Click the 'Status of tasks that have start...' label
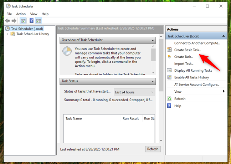The image size is (231, 164). (87, 91)
